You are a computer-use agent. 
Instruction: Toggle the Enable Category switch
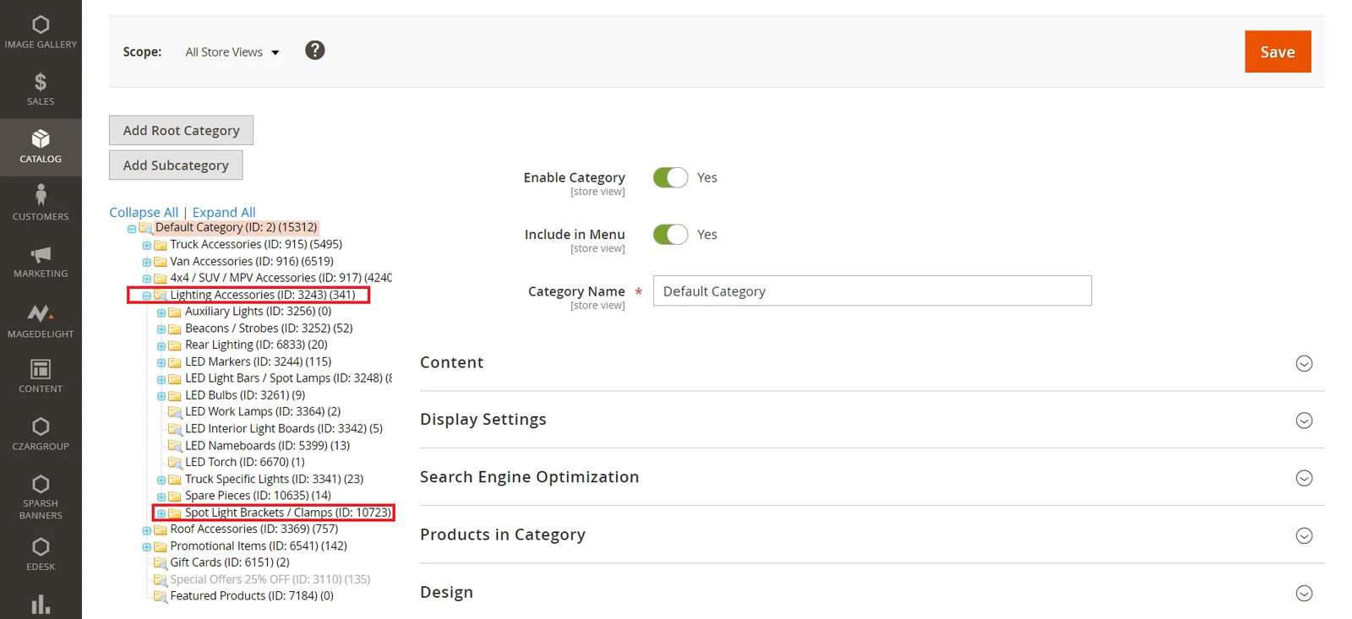671,177
